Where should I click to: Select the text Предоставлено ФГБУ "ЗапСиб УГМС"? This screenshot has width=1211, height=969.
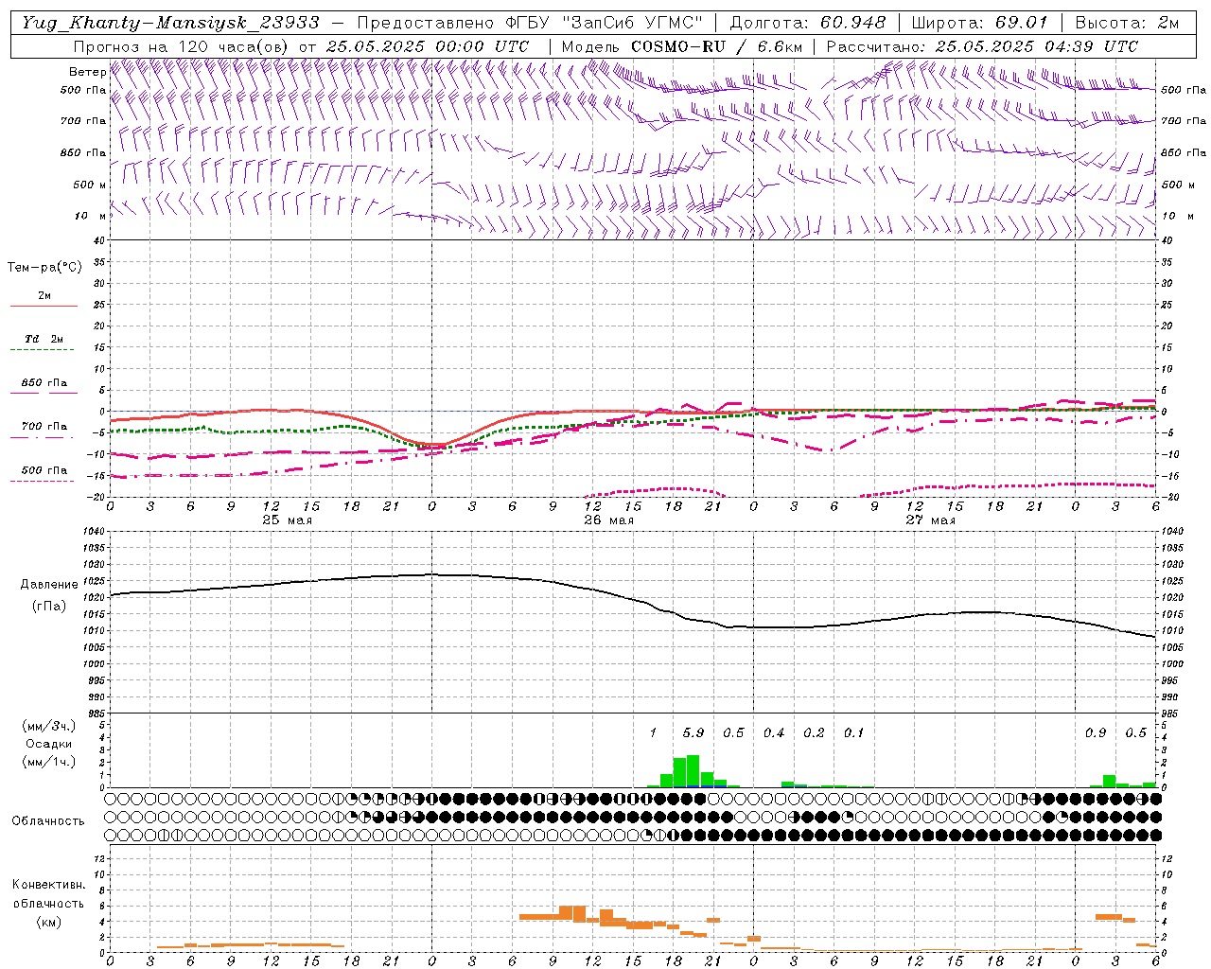pos(530,23)
